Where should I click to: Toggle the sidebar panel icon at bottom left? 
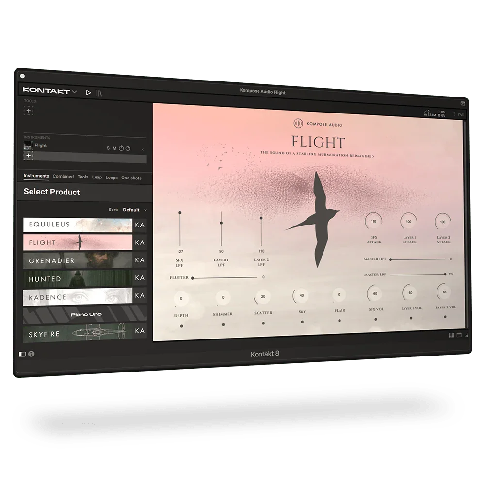[22, 354]
